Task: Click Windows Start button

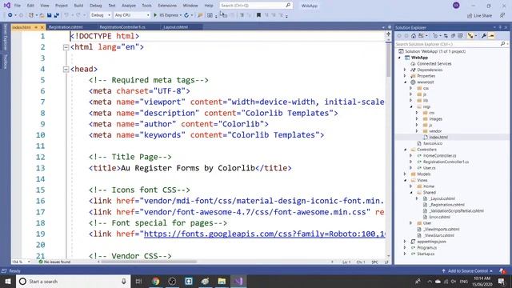Action: coord(8,281)
